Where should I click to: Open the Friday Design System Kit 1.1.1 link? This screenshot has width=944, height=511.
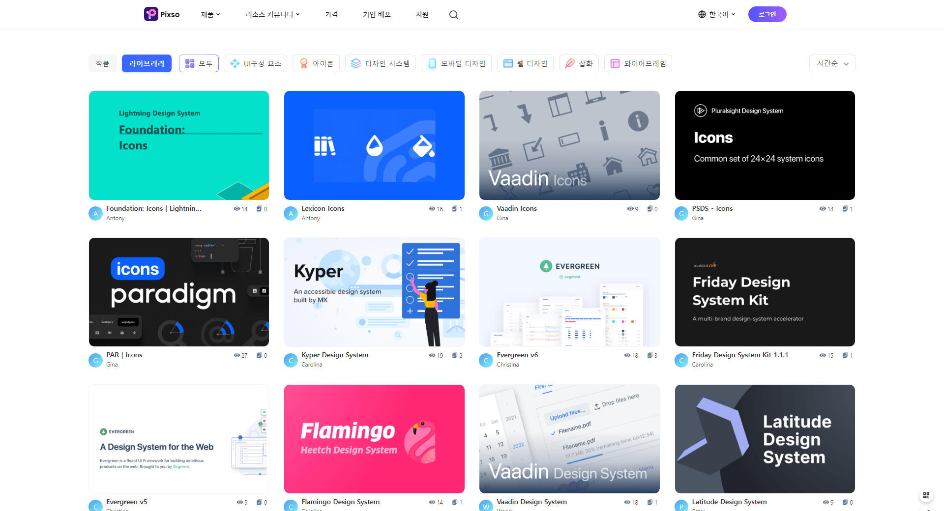[x=740, y=355]
